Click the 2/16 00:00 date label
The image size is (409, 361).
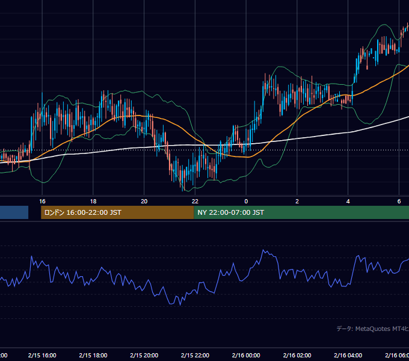tap(246, 355)
